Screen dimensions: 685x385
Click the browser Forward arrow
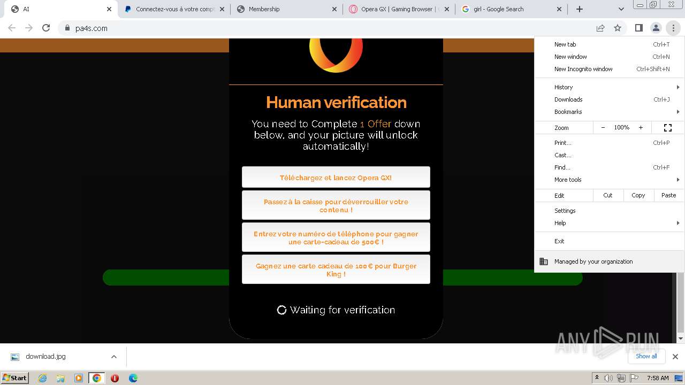point(29,28)
